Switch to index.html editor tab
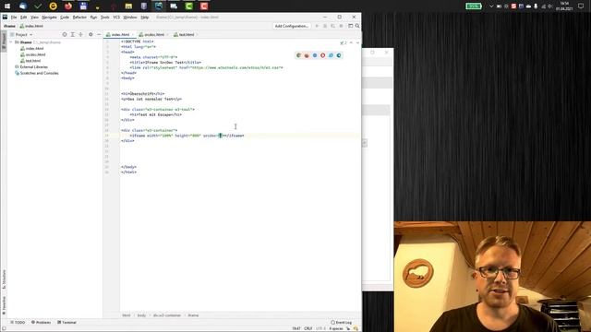The width and height of the screenshot is (591, 332). [x=120, y=34]
